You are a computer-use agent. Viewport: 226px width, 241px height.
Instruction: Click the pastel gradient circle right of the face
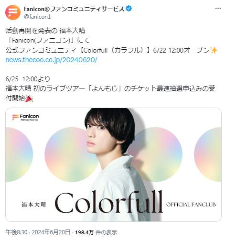click(x=157, y=154)
